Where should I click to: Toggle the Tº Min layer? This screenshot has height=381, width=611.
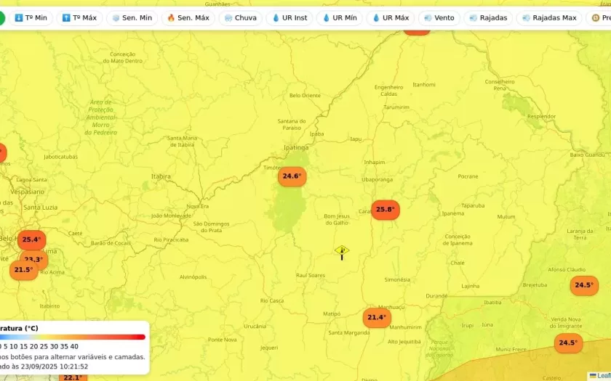pyautogui.click(x=31, y=17)
